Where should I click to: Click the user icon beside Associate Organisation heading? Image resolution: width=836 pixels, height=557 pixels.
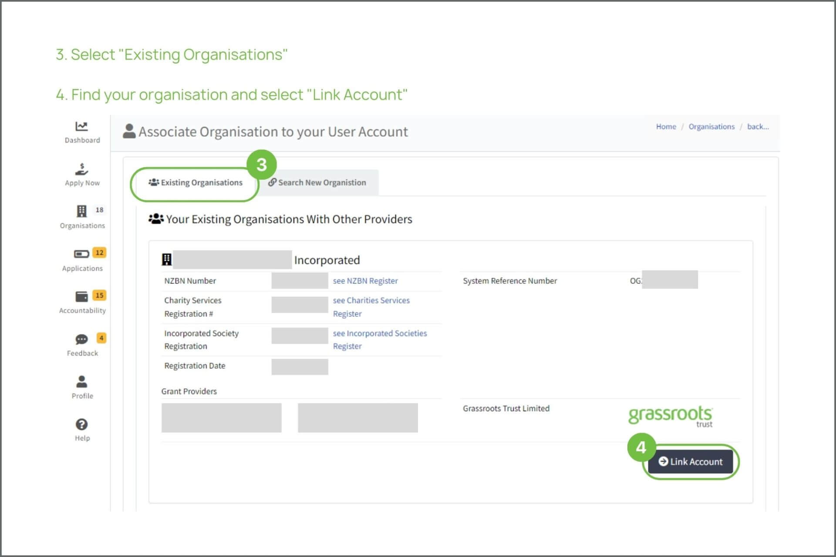click(129, 131)
